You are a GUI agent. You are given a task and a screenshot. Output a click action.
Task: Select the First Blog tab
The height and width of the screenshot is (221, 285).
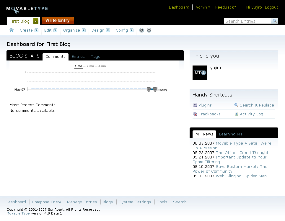click(19, 21)
